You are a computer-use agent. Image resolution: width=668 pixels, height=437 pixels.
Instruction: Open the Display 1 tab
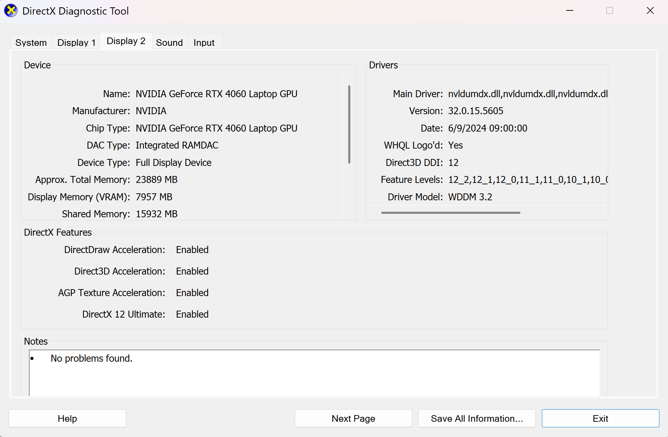(x=76, y=42)
